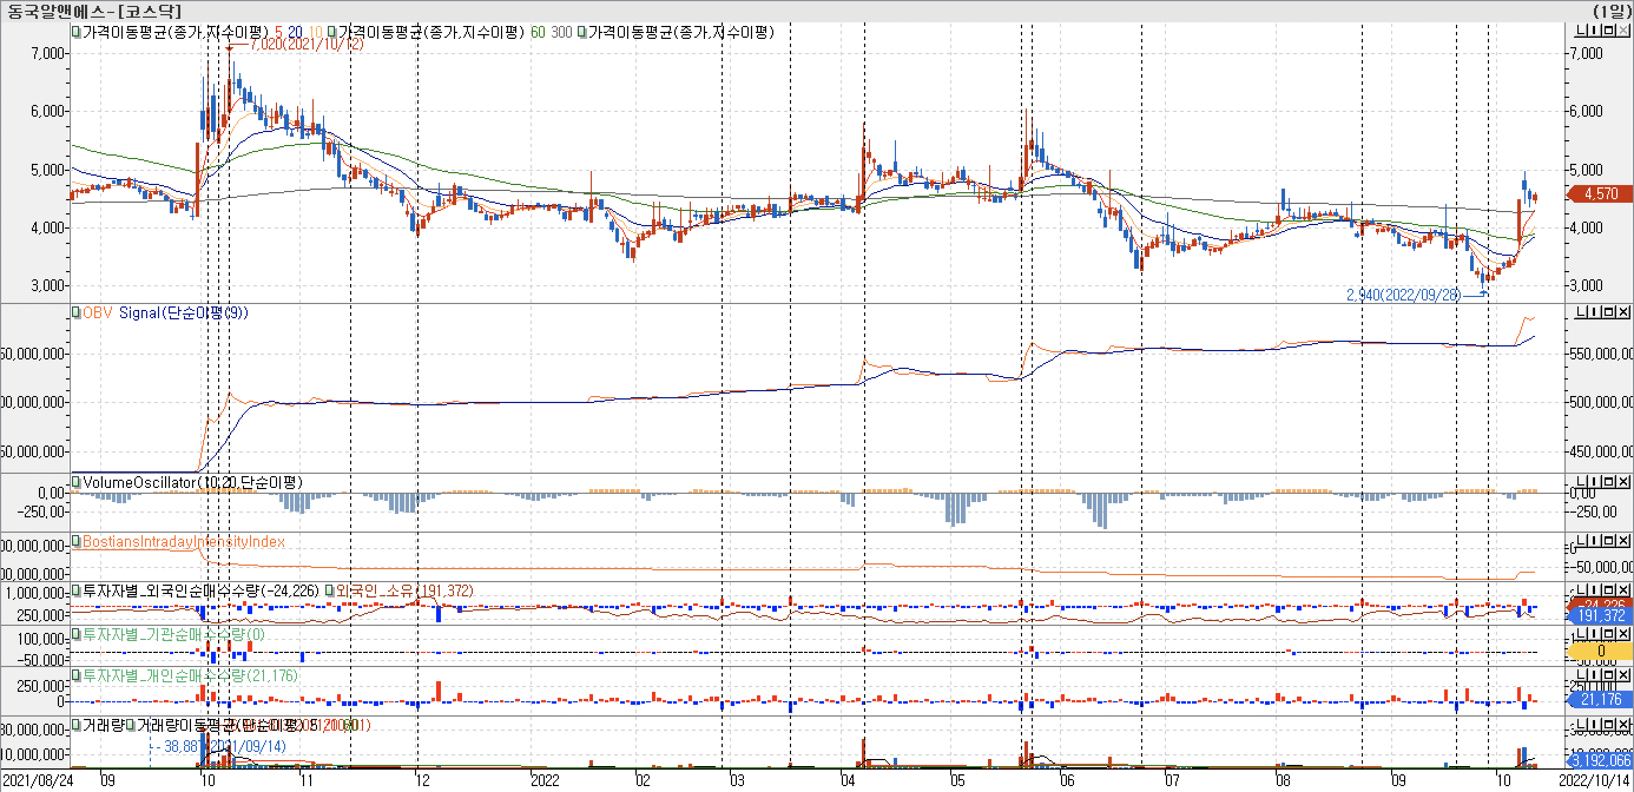This screenshot has height=792, width=1634.
Task: Toggle the green box beside VolumeOscillator label
Action: (76, 483)
